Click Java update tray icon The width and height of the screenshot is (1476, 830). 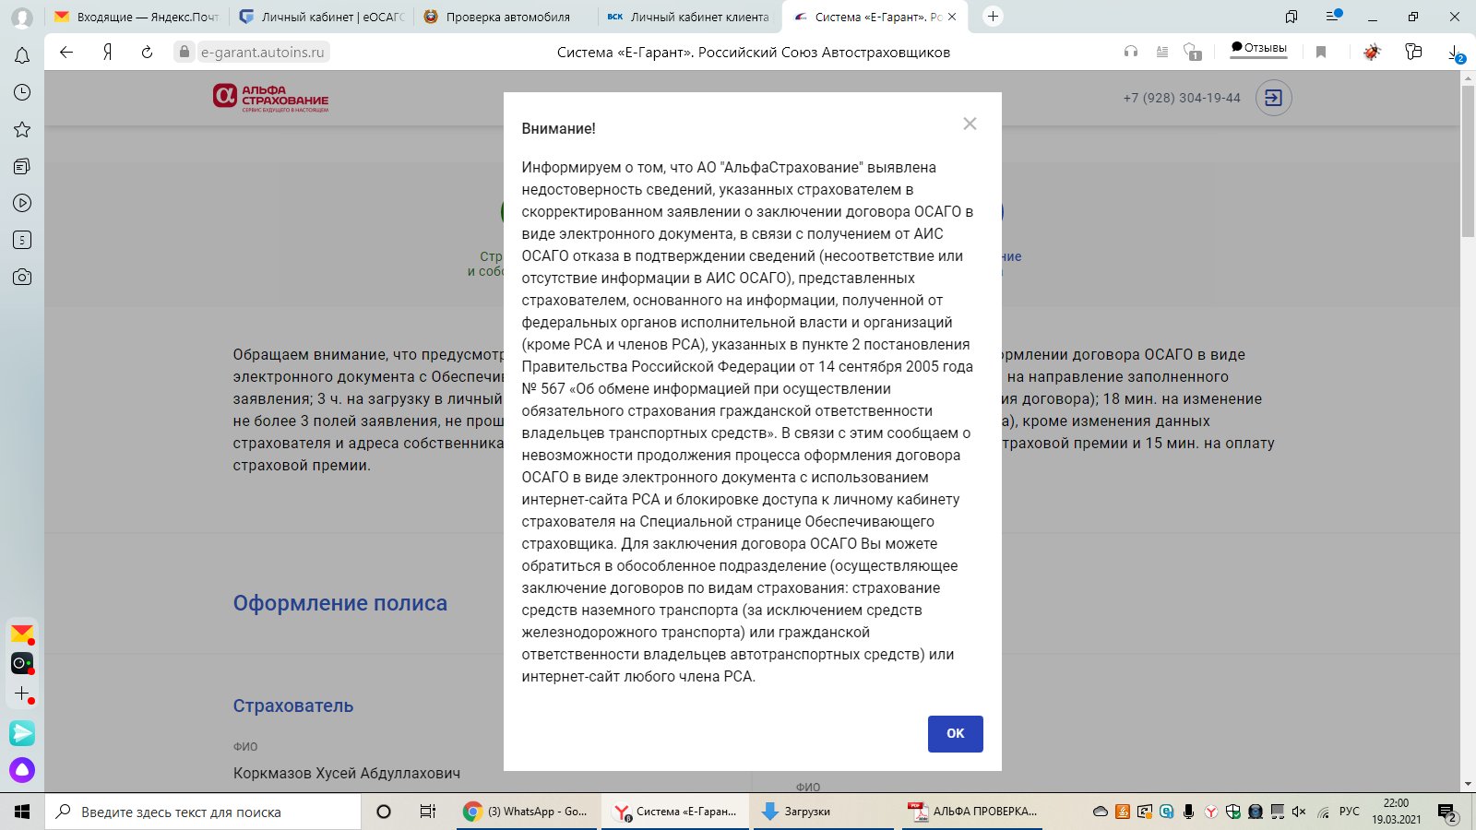[1123, 812]
